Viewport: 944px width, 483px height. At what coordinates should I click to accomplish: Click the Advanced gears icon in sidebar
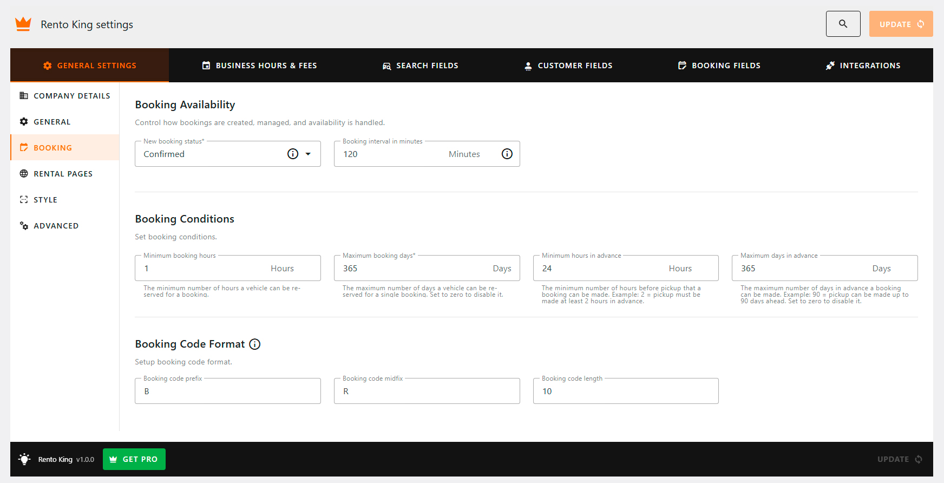[24, 225]
